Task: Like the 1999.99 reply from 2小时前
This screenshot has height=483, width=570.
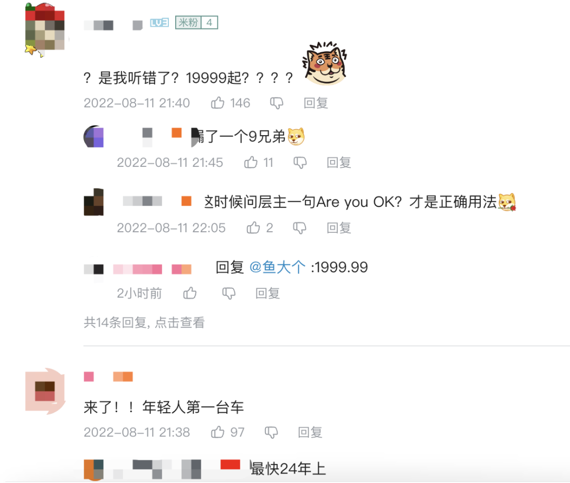Action: 190,293
